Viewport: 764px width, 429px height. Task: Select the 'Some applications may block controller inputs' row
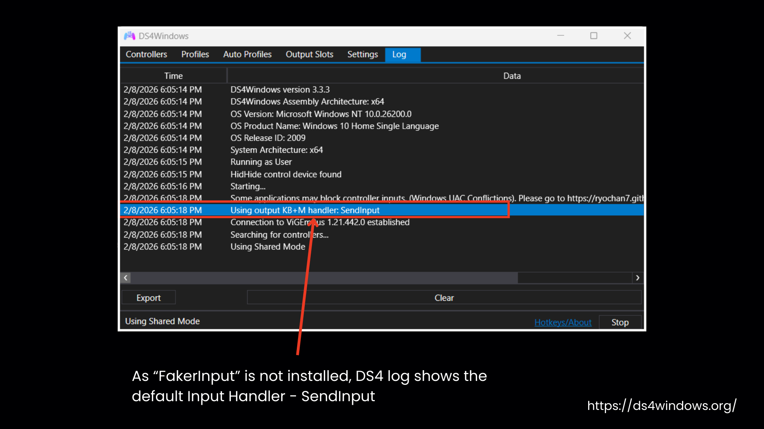(x=382, y=197)
